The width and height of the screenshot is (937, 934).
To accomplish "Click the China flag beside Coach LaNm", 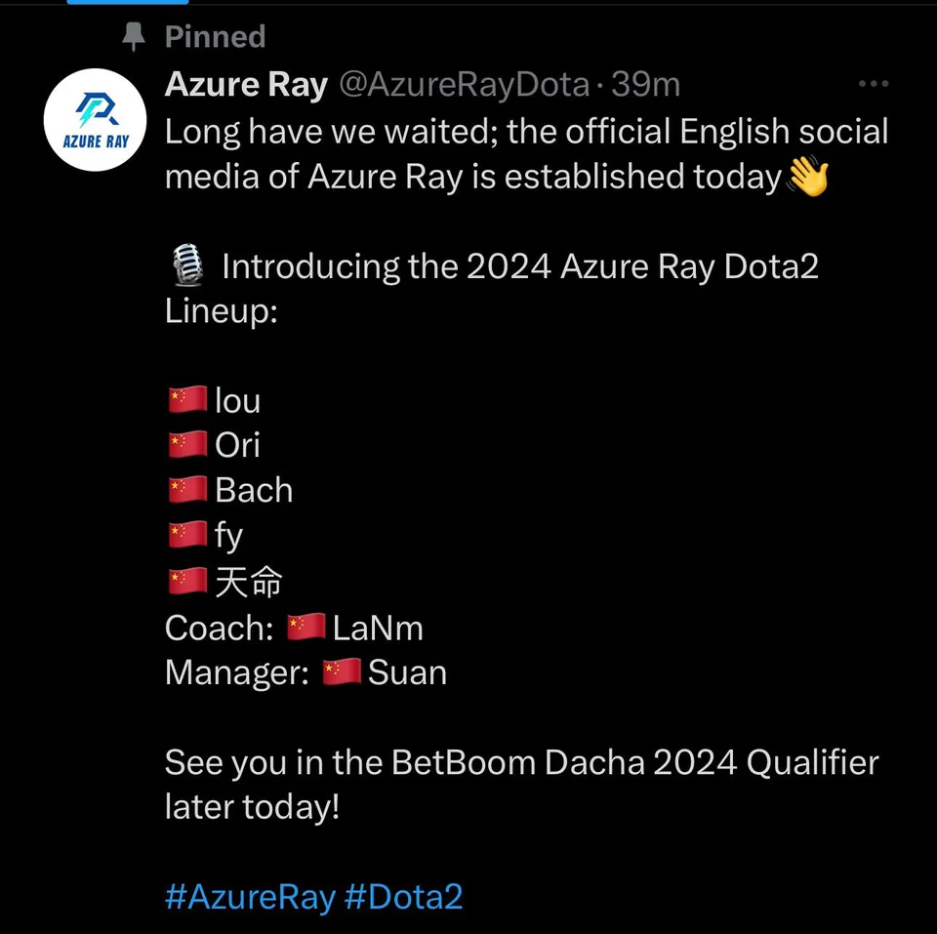I will 306,626.
